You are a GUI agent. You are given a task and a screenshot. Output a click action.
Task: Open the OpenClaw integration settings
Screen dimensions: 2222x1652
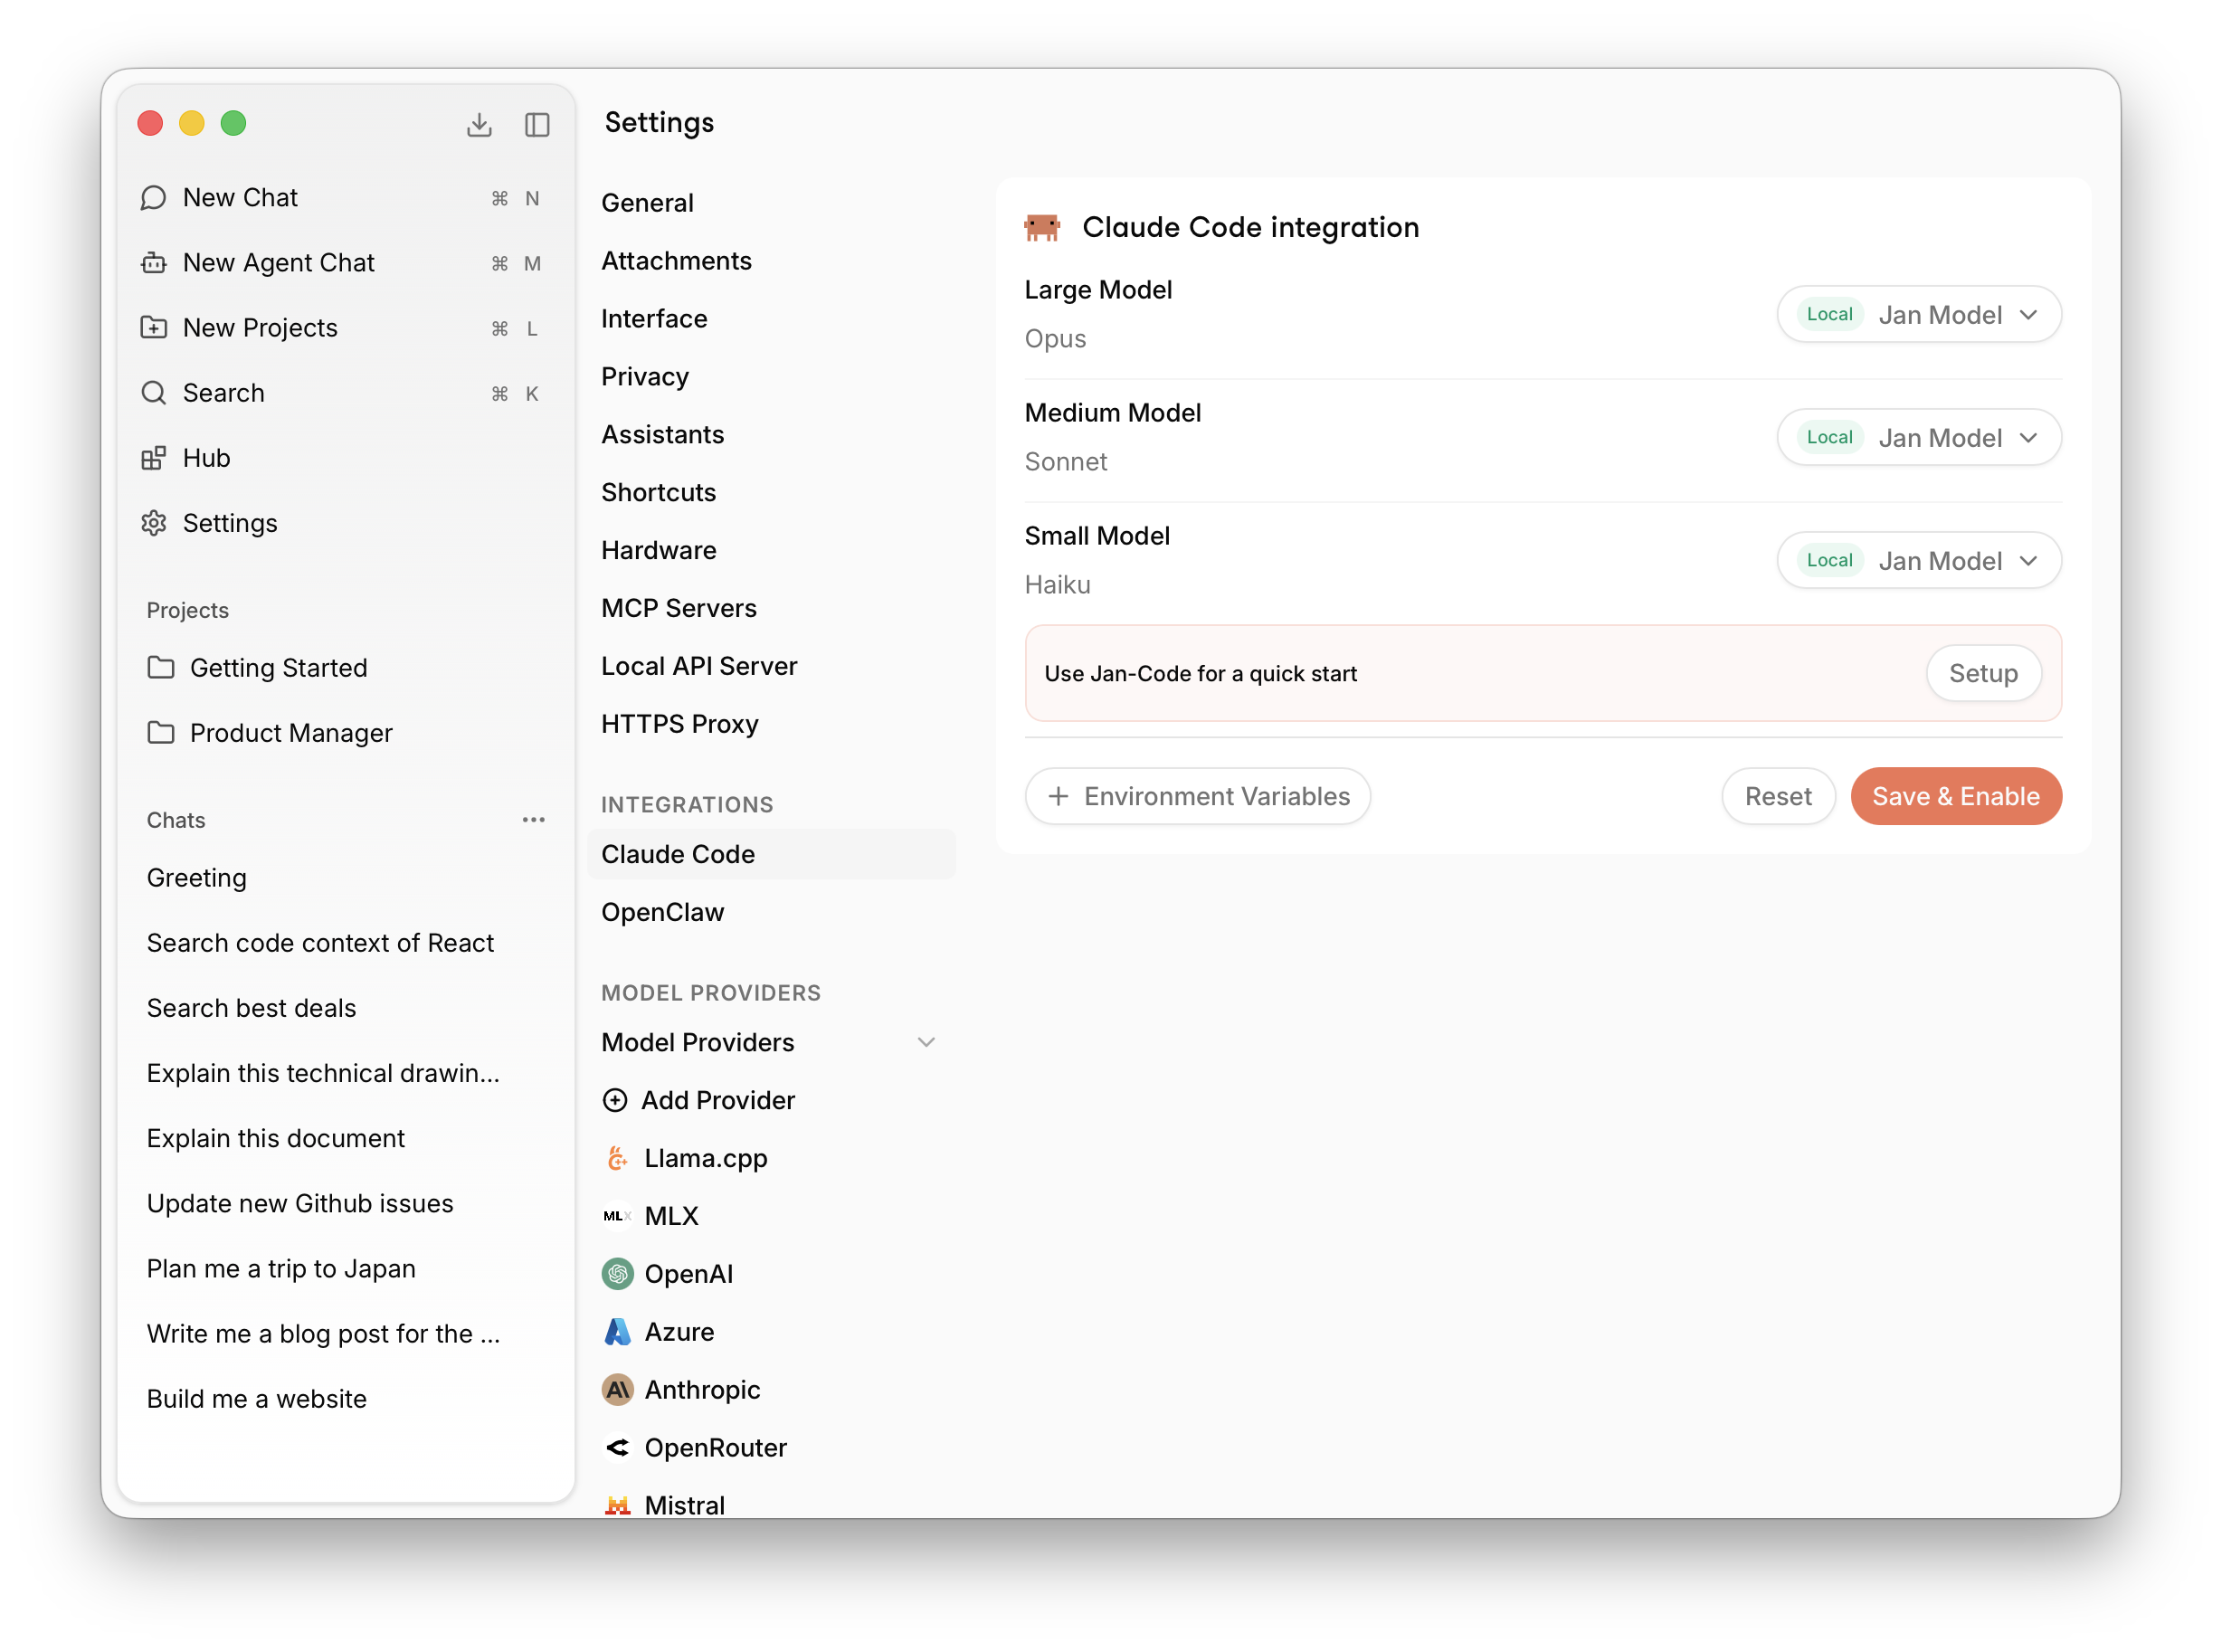[663, 912]
